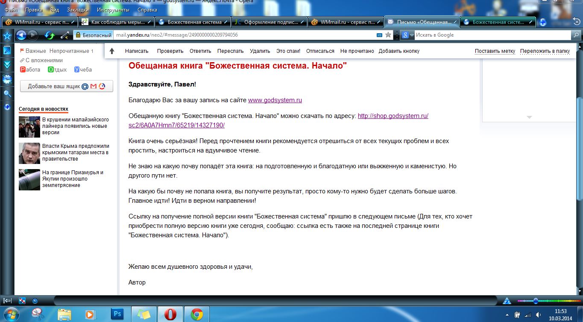This screenshot has width=583, height=322.
Task: Click the address bar URL field
Action: tap(243, 35)
